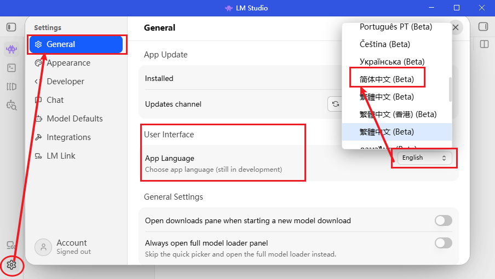Toggle open downloads pane on new download
This screenshot has height=279, width=495.
point(443,220)
